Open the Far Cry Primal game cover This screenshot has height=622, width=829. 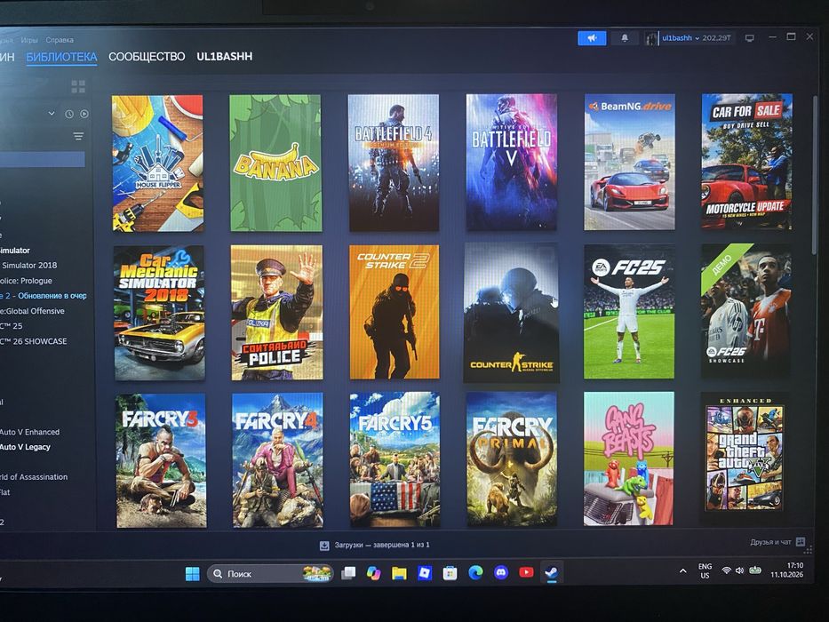(512, 459)
